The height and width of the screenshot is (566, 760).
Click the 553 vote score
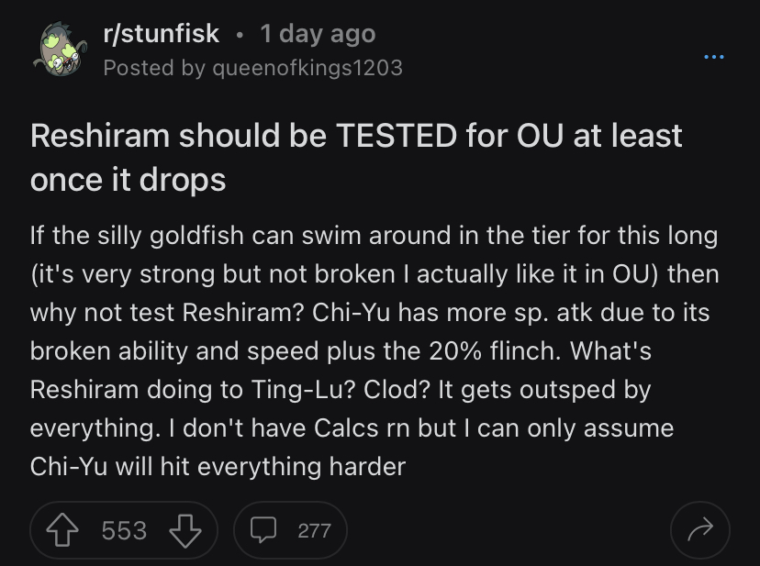point(124,529)
